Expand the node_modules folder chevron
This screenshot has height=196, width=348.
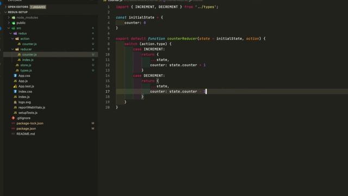pos(9,17)
